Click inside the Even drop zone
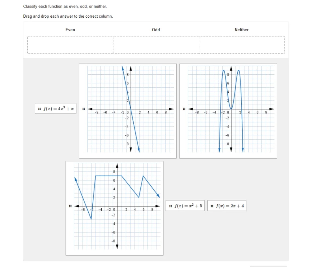This screenshot has width=313, height=267. click(x=70, y=45)
